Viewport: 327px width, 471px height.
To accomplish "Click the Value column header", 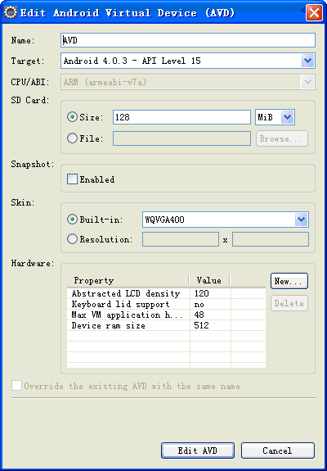I will [209, 280].
